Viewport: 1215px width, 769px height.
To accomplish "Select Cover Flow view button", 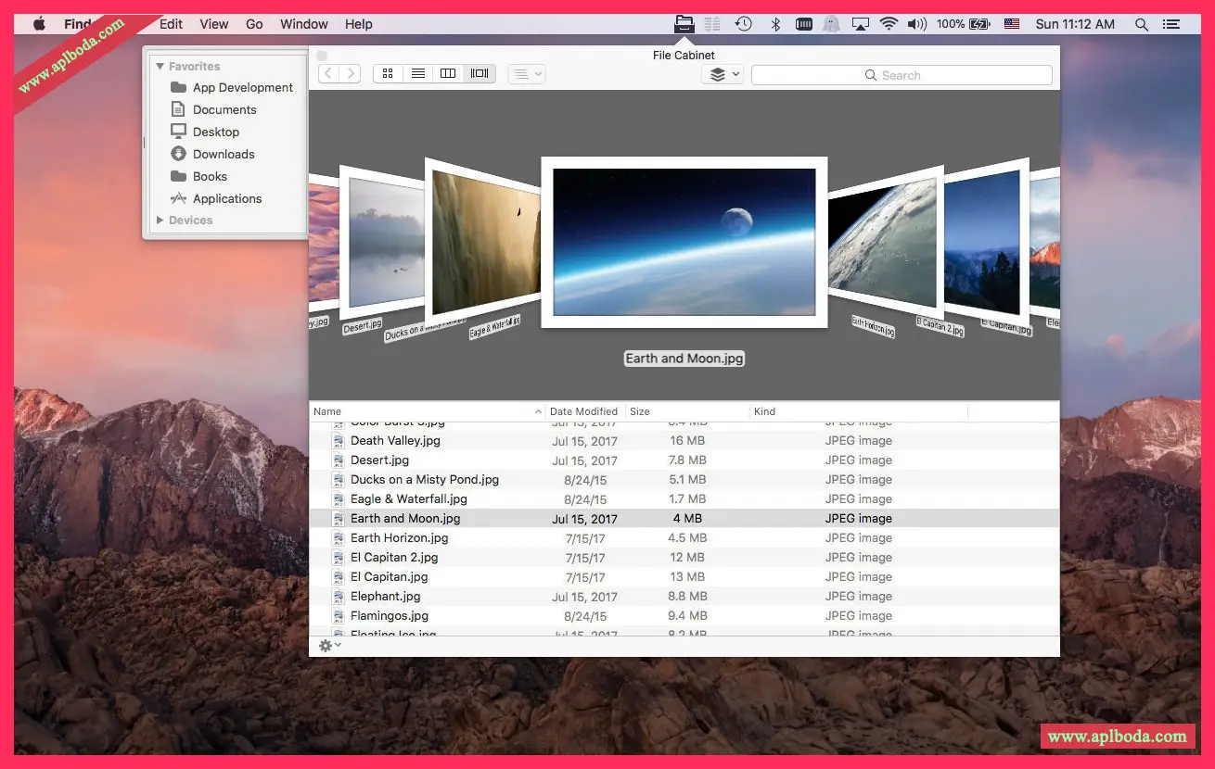I will 480,74.
